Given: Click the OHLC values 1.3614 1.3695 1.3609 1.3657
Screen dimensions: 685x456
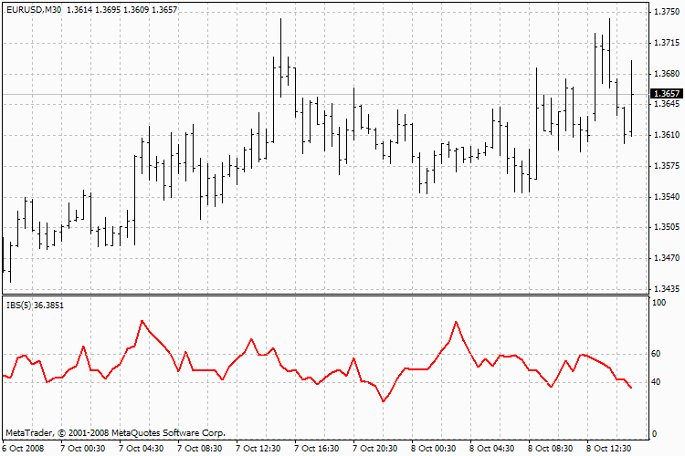Looking at the screenshot, I should [x=121, y=10].
